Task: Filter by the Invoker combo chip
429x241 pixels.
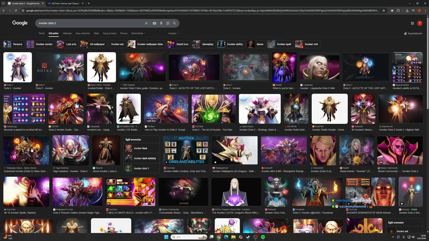Action: pos(40,44)
